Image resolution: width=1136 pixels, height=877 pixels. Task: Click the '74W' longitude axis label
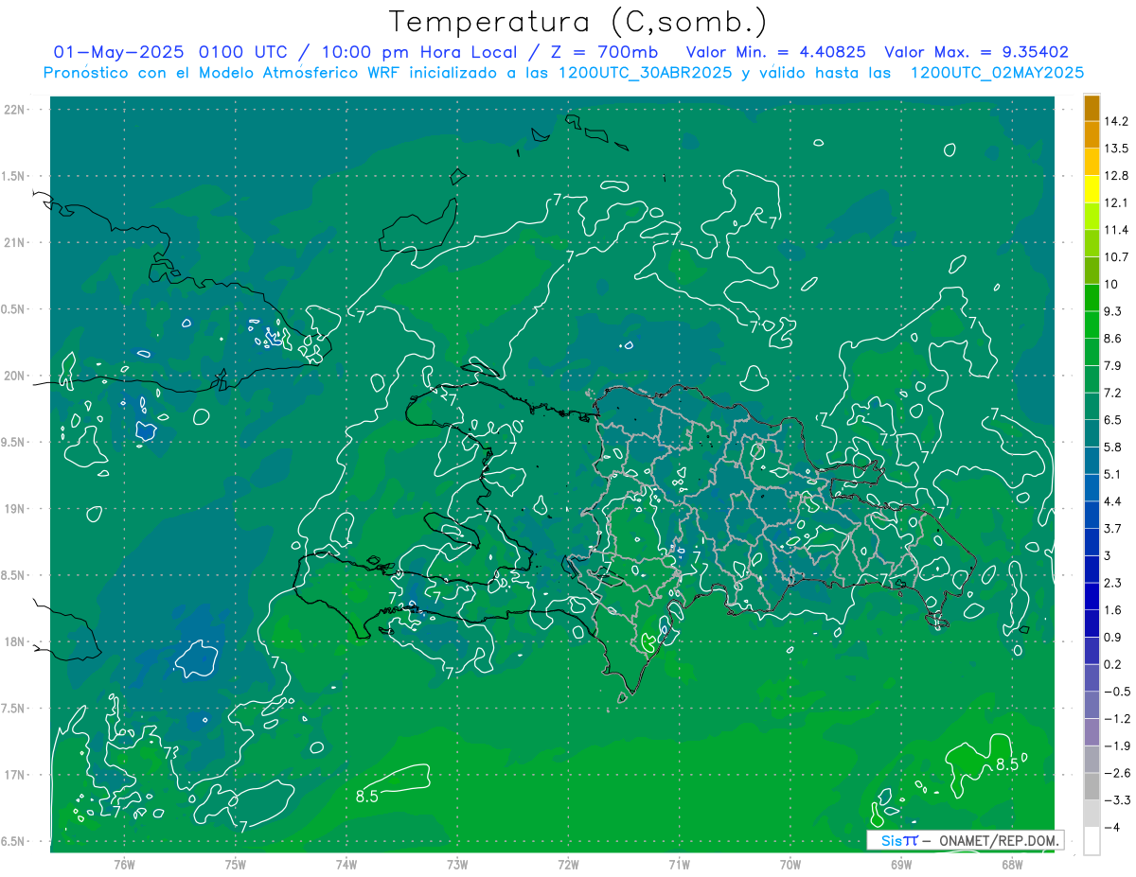click(x=346, y=864)
